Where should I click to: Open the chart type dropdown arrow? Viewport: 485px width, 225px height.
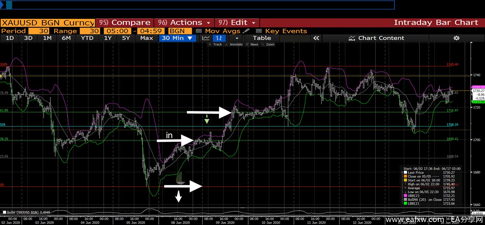coord(237,38)
